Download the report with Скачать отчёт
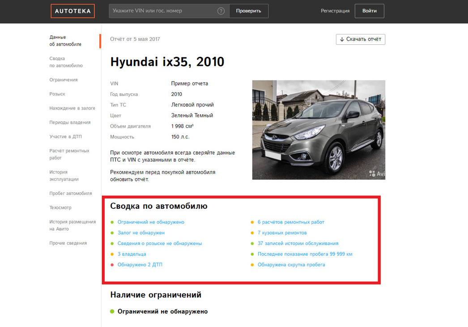 pyautogui.click(x=360, y=39)
